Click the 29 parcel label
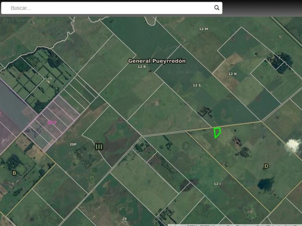The width and height of the screenshot is (302, 226). [124, 219]
